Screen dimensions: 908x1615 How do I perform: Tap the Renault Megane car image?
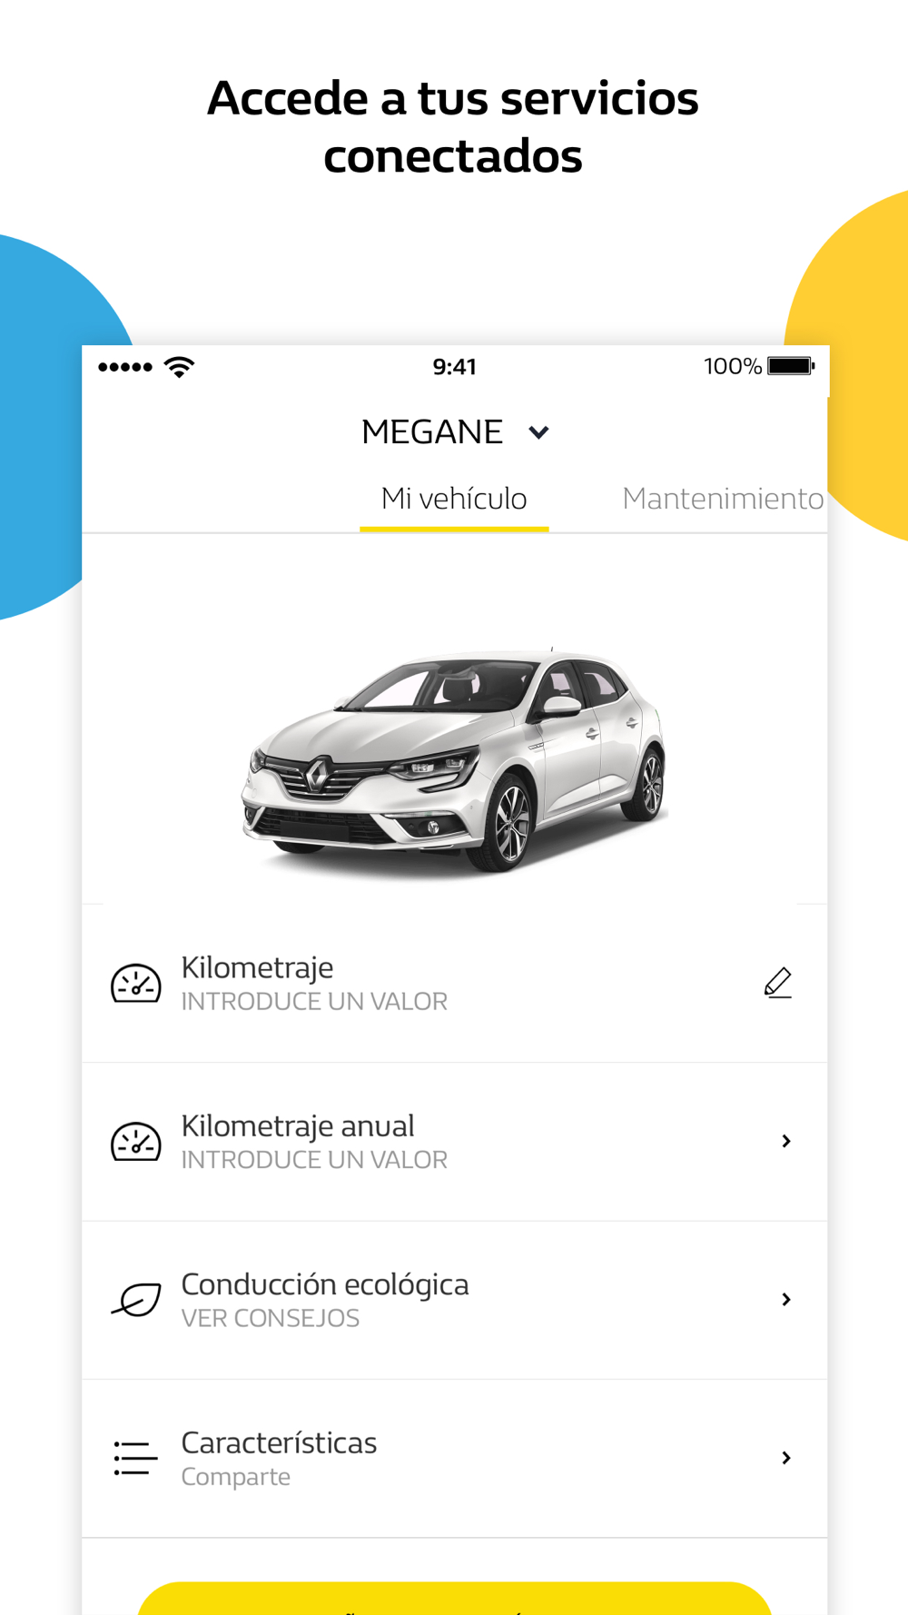click(454, 760)
